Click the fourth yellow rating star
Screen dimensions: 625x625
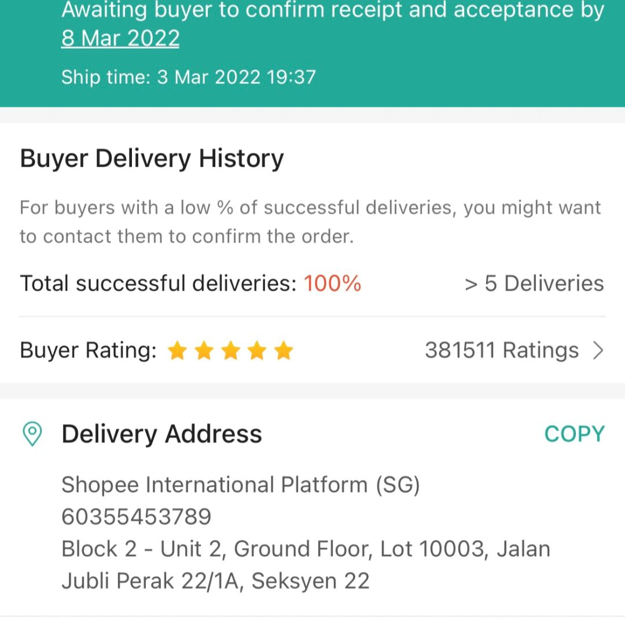tap(257, 351)
